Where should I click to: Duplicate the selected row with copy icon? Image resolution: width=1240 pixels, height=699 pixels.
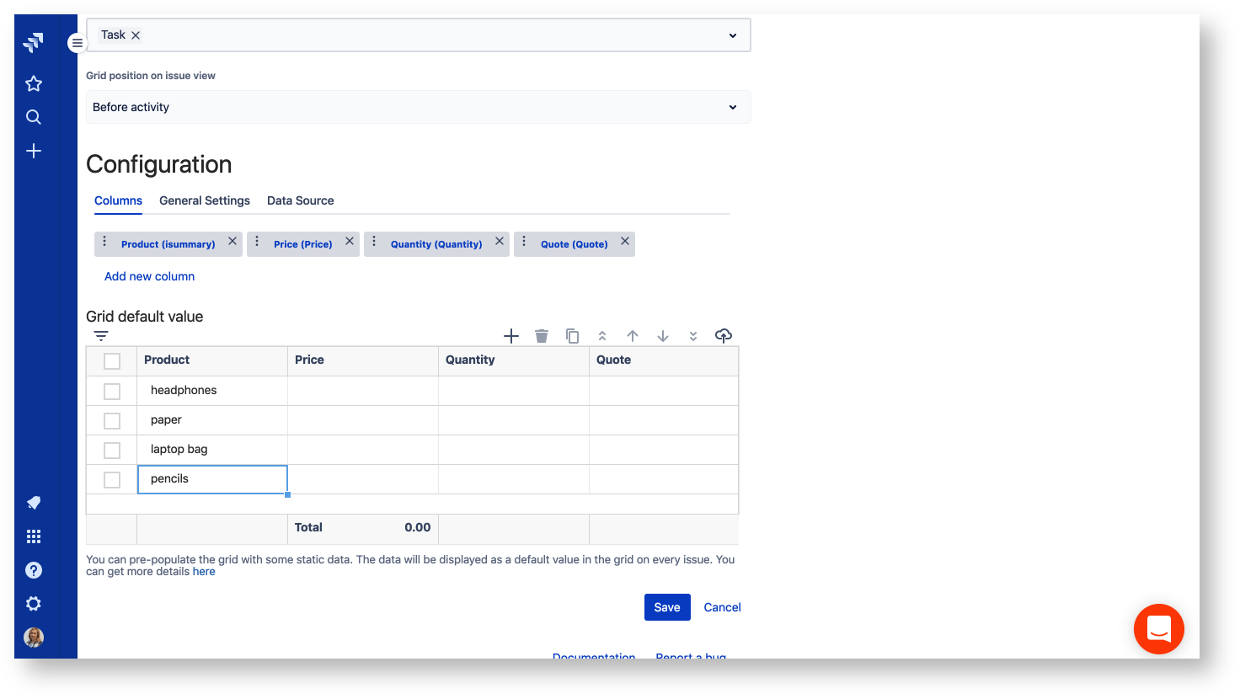click(x=572, y=335)
